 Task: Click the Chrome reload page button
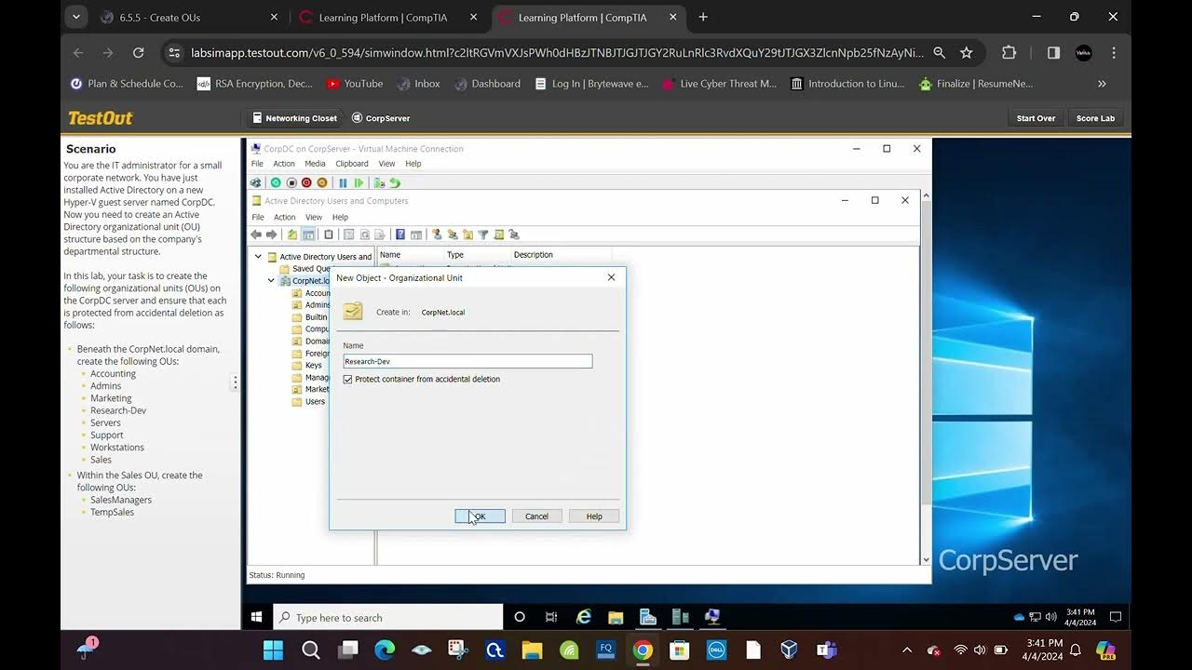[x=139, y=53]
